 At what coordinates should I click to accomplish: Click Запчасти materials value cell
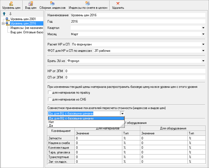click(x=98, y=138)
